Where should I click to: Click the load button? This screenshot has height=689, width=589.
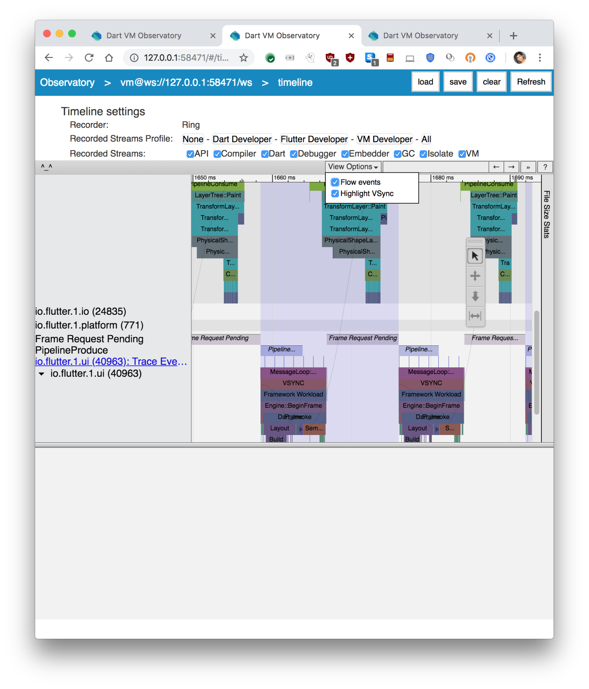(425, 82)
